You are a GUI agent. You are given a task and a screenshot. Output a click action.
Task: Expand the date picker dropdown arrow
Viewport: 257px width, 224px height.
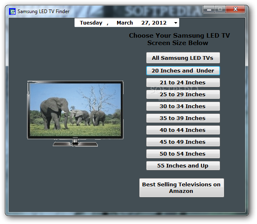point(176,23)
